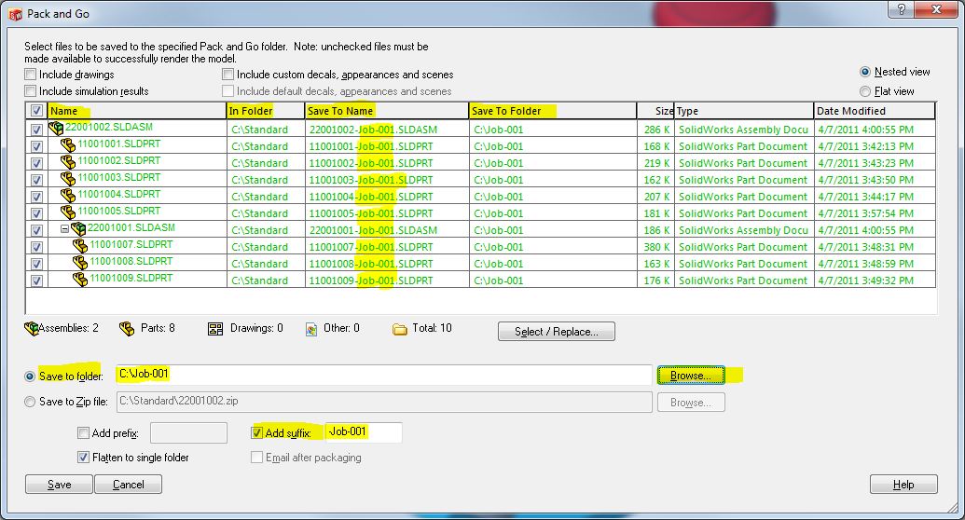The image size is (965, 520).
Task: Select the Flat view radio button
Action: pos(864,91)
